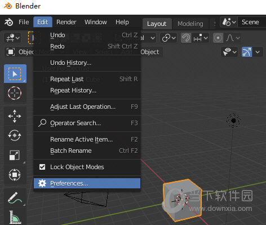The width and height of the screenshot is (266, 225).
Task: Select the Annotate pencil tool
Action: pyautogui.click(x=15, y=198)
